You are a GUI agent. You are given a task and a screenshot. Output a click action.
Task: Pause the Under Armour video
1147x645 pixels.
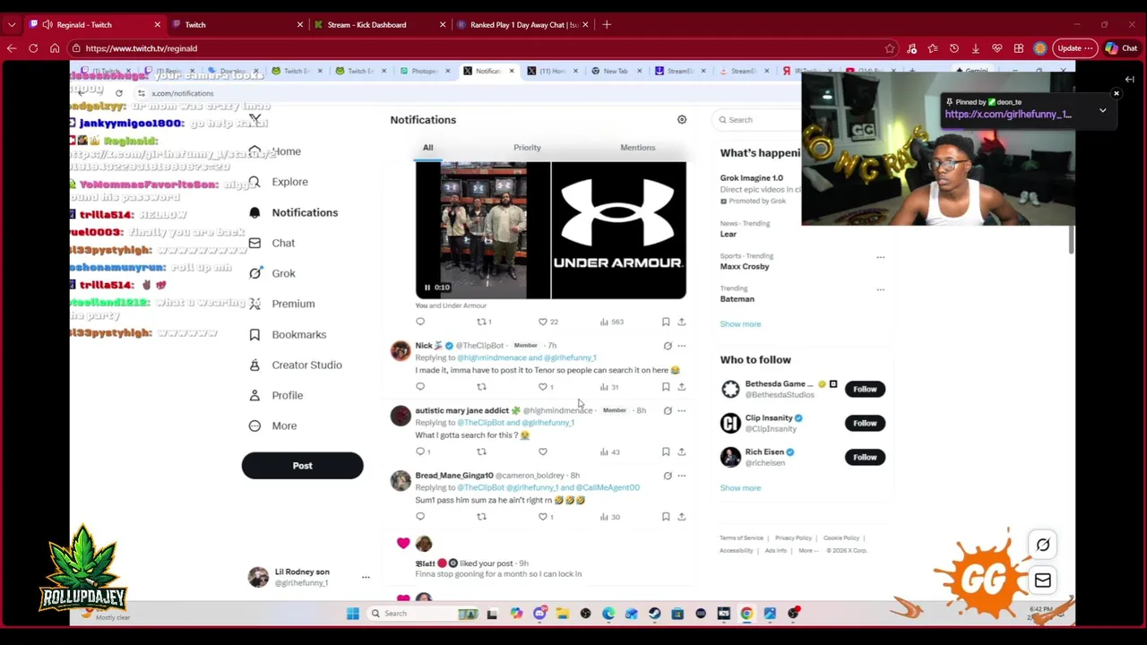click(x=427, y=288)
